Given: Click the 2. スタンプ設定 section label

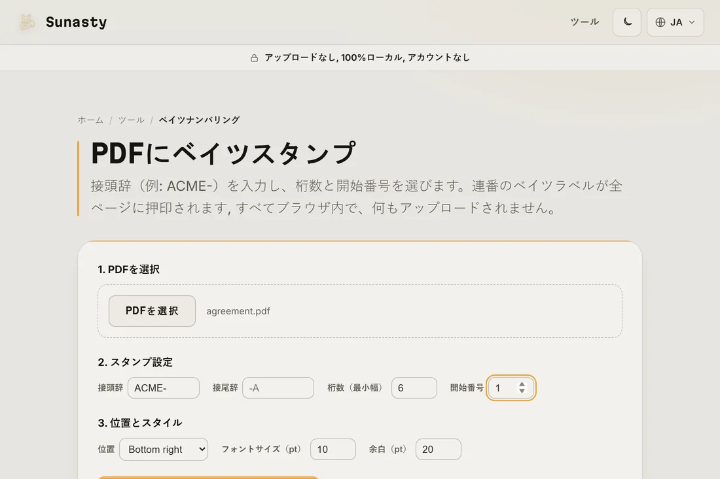Looking at the screenshot, I should pyautogui.click(x=135, y=362).
